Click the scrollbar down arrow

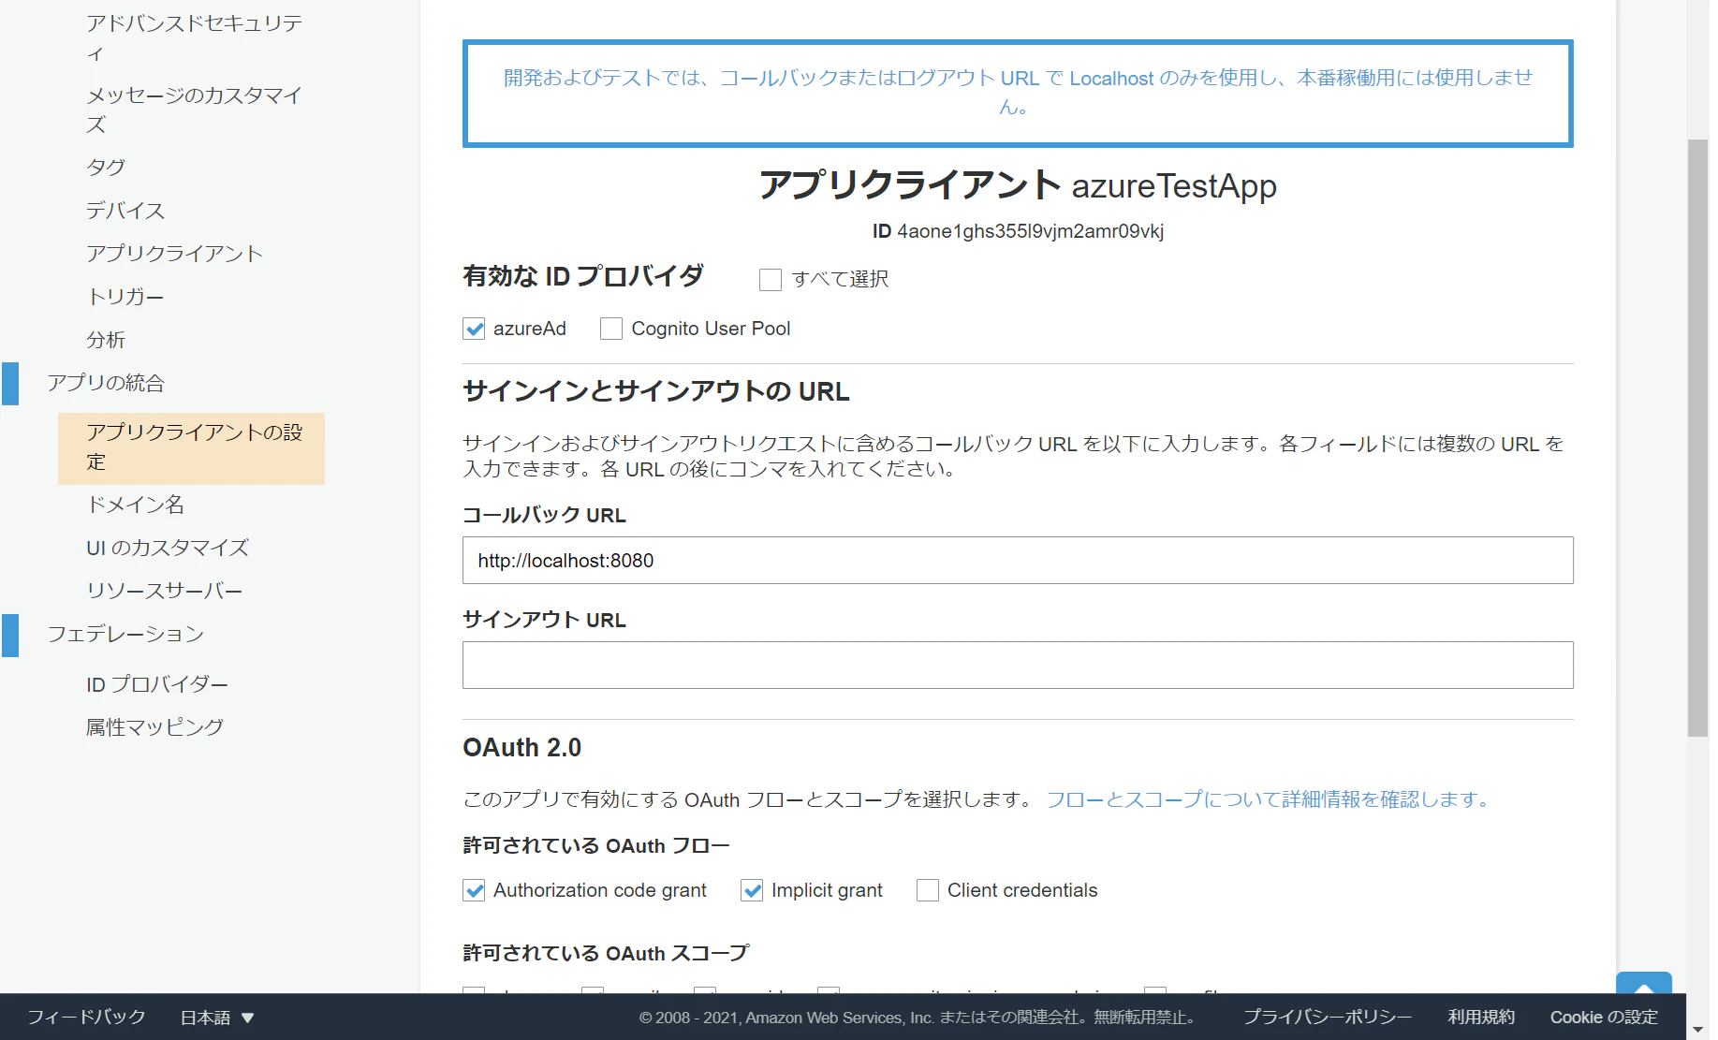click(x=1697, y=1030)
